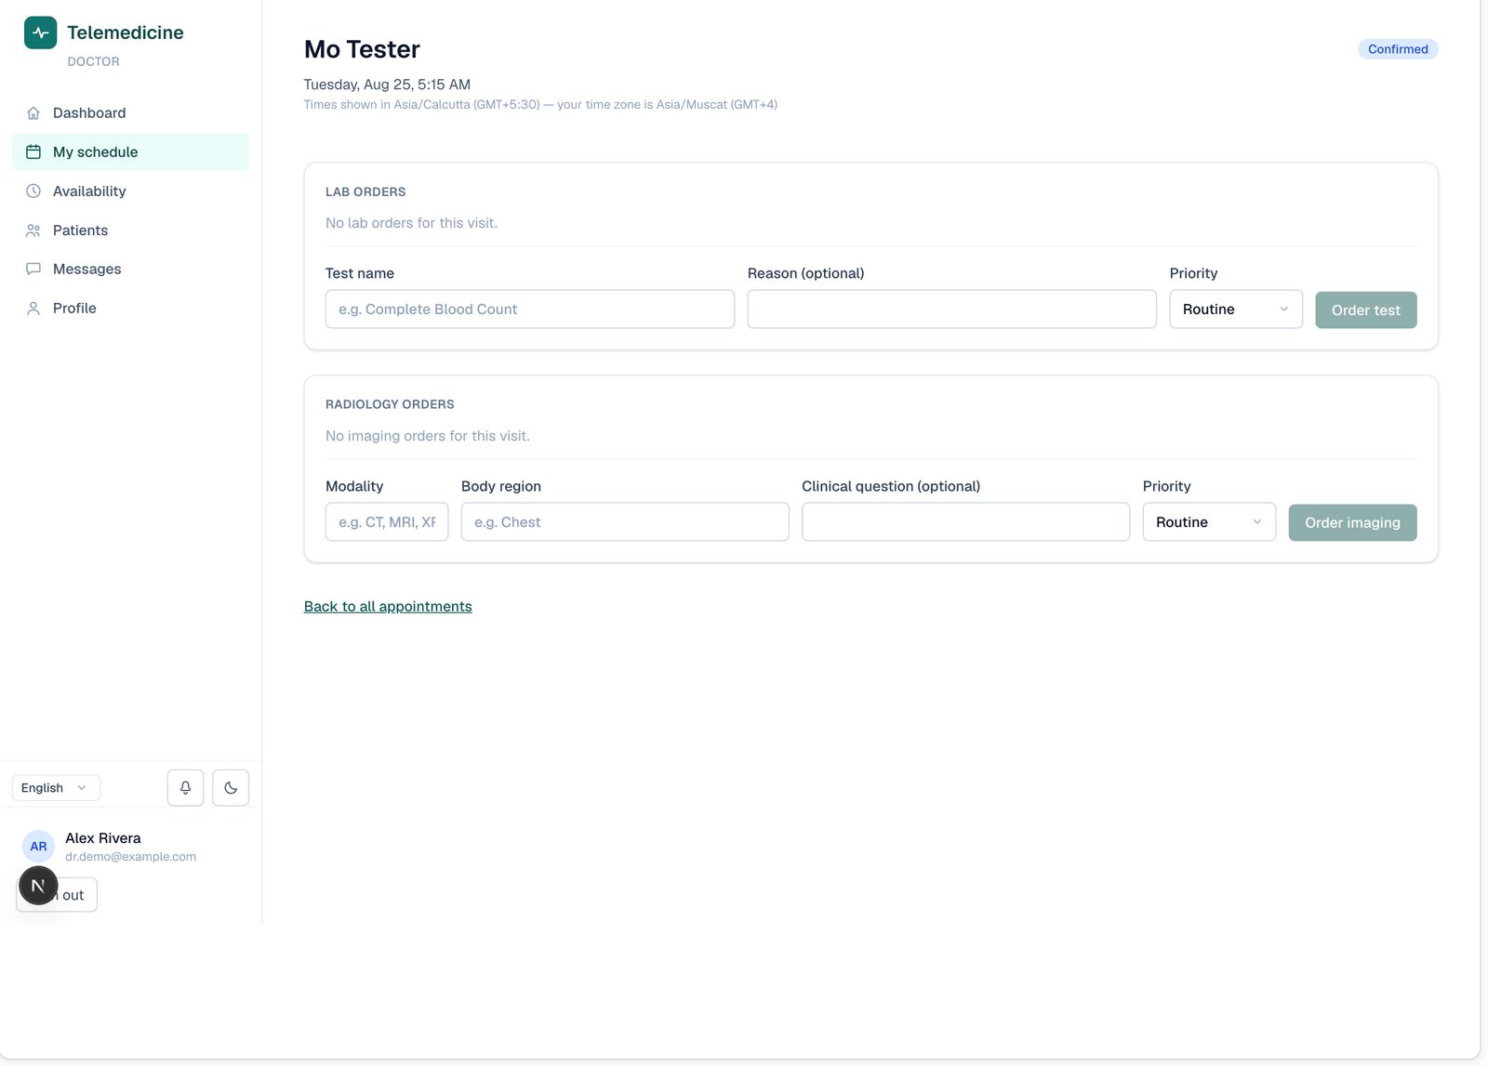The width and height of the screenshot is (1488, 1066).
Task: Open the Profile menu item
Action: (130, 309)
